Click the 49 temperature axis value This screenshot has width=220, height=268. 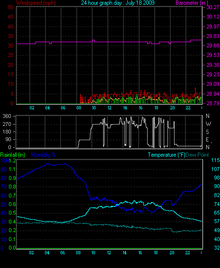tap(217, 231)
